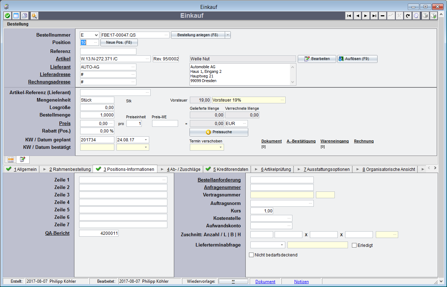Click the grayed checkmark save icon

[391, 16]
